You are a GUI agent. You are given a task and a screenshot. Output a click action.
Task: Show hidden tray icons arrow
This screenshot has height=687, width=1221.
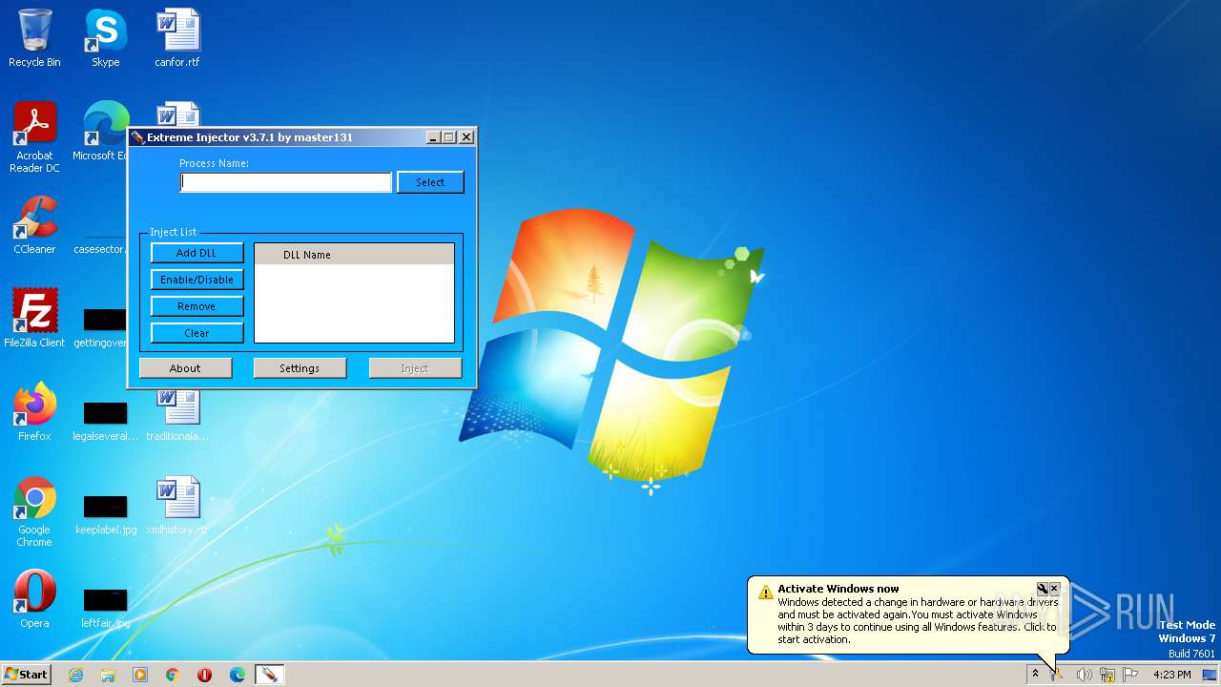1035,675
